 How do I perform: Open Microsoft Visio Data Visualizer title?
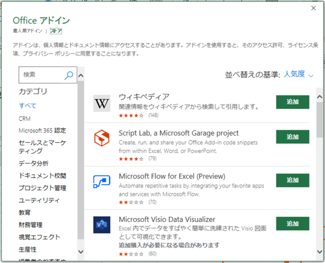pyautogui.click(x=167, y=219)
